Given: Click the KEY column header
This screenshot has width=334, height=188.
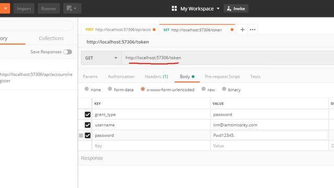Looking at the screenshot, I should [x=98, y=103].
